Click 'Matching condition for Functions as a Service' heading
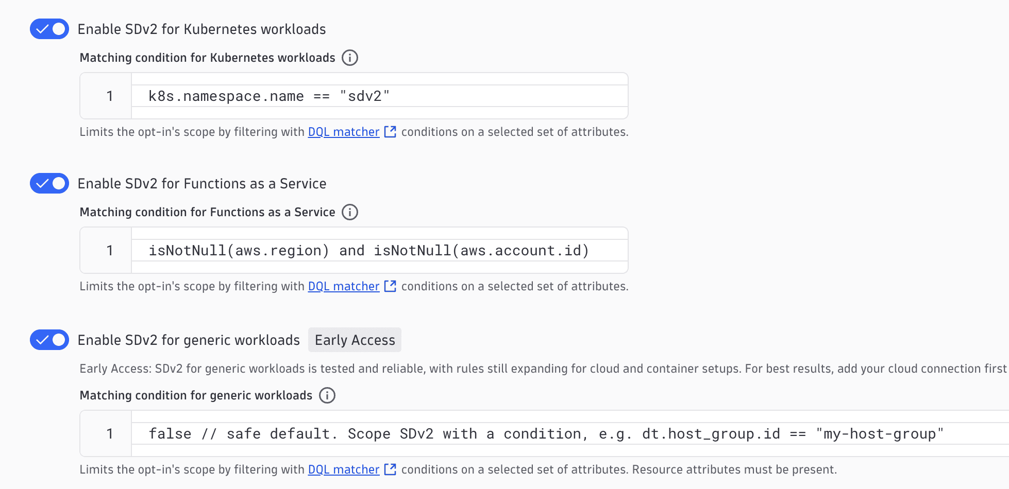Image resolution: width=1009 pixels, height=489 pixels. click(x=207, y=212)
